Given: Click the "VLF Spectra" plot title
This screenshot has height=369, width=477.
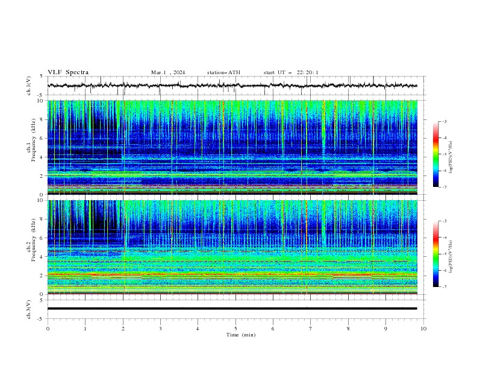Looking at the screenshot, I should (68, 72).
